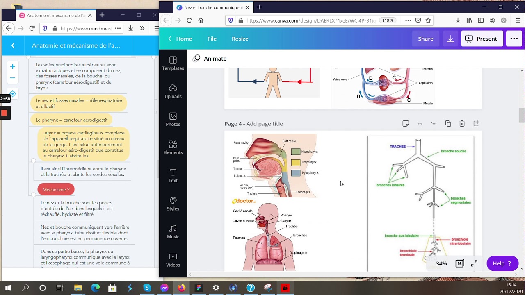525x295 pixels.
Task: Open the Help button
Action: tap(502, 263)
